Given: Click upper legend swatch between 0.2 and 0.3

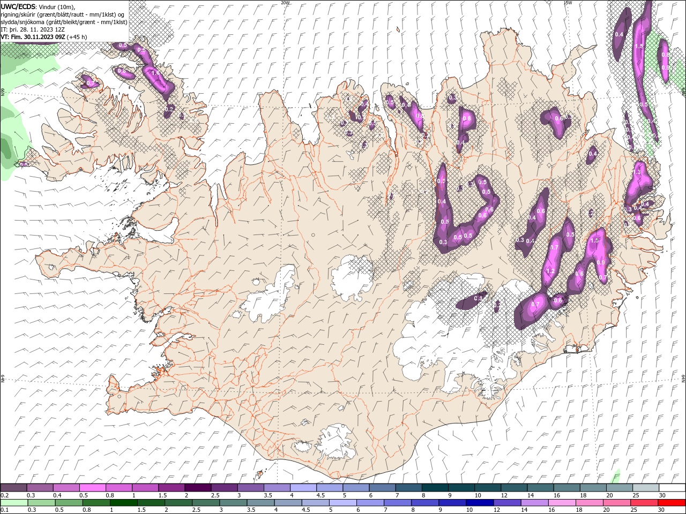Looking at the screenshot, I should tap(14, 488).
